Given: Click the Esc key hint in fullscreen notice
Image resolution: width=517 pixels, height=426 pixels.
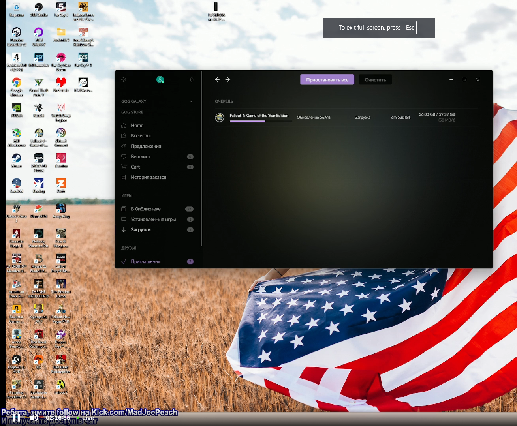Looking at the screenshot, I should pyautogui.click(x=410, y=28).
